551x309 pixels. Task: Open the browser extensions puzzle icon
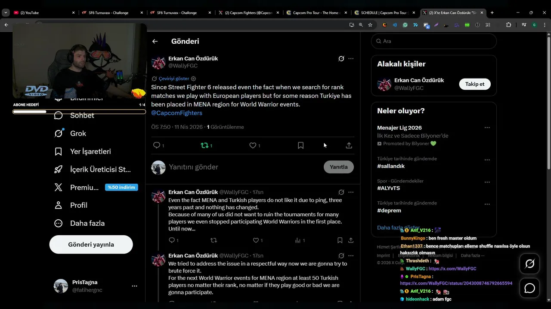pyautogui.click(x=508, y=25)
